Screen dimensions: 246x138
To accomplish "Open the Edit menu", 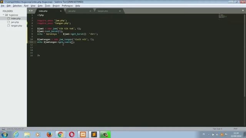I will [x=8, y=6].
